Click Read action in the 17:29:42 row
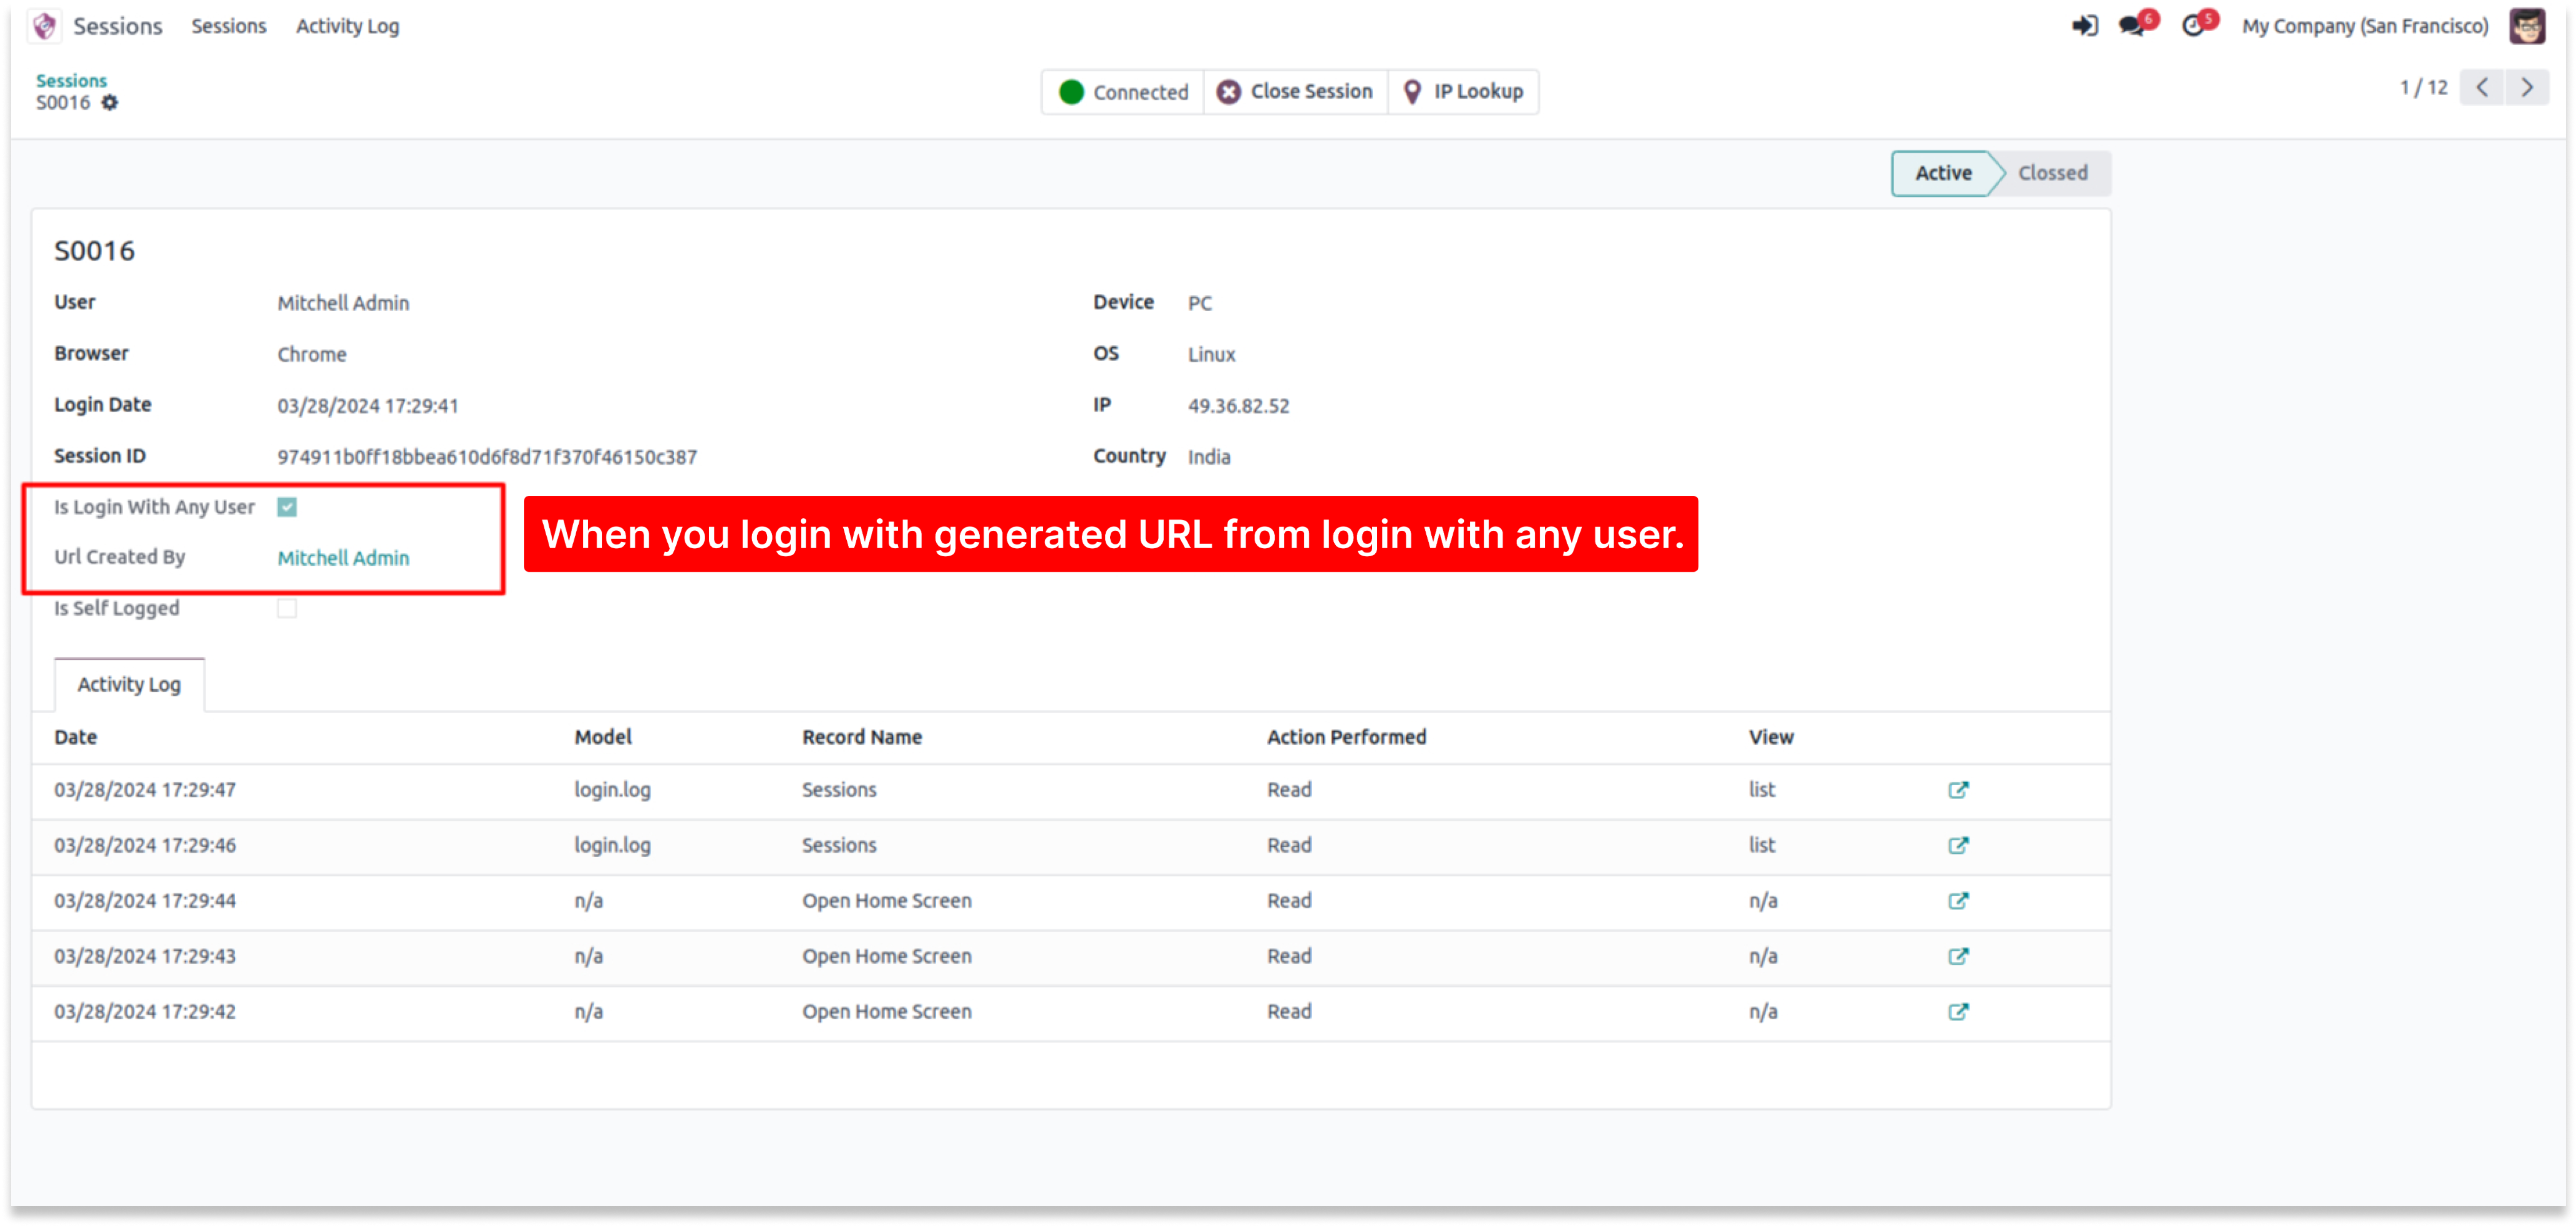 (1289, 1012)
